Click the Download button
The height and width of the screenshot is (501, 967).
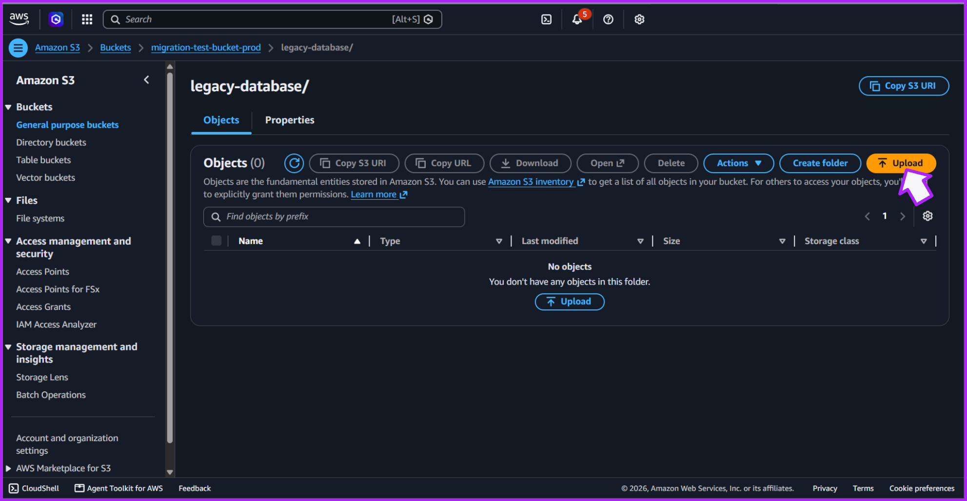[530, 163]
